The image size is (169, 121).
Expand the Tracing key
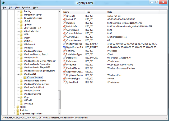pyautogui.click(x=18, y=12)
